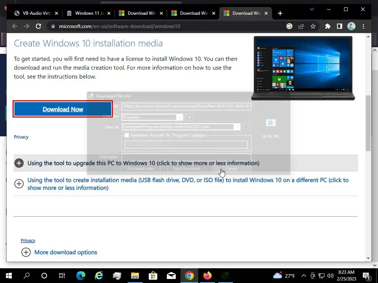Open network icon in system tray
The height and width of the screenshot is (283, 378).
pyautogui.click(x=322, y=276)
